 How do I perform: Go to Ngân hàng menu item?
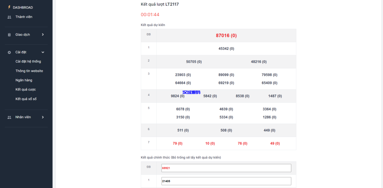(24, 80)
